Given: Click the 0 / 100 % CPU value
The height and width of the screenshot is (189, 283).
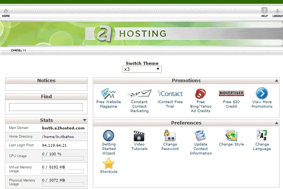Looking at the screenshot, I should coord(52,154).
